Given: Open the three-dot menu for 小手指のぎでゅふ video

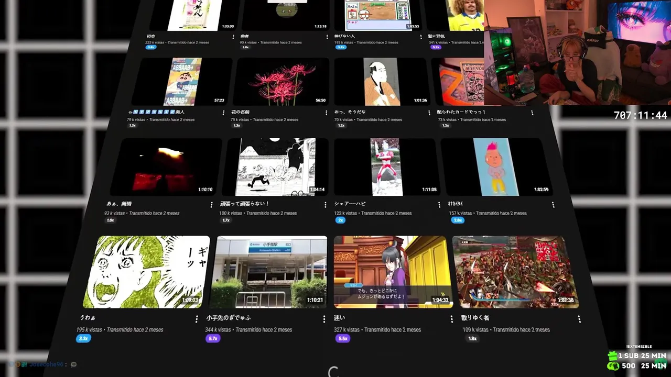Looking at the screenshot, I should point(324,319).
